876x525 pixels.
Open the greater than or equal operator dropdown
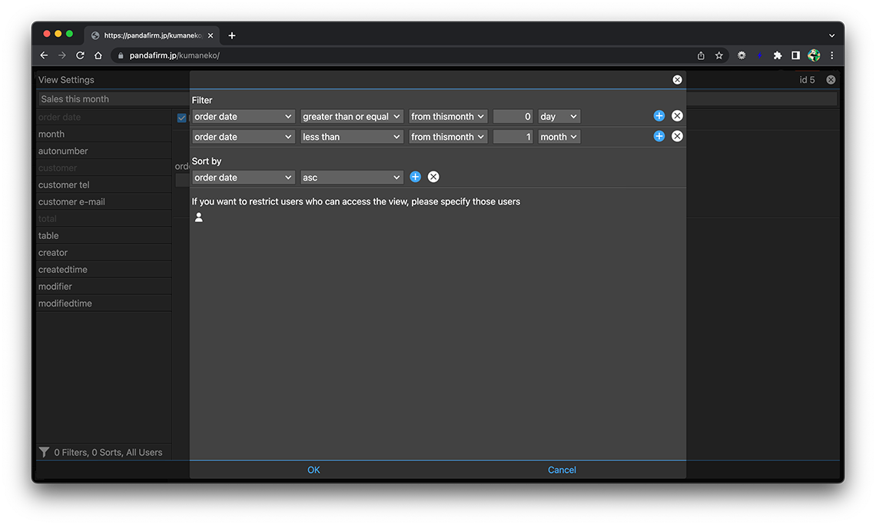pyautogui.click(x=352, y=117)
